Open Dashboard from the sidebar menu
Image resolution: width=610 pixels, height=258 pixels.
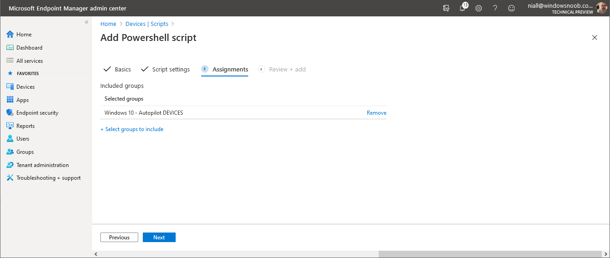(x=29, y=48)
